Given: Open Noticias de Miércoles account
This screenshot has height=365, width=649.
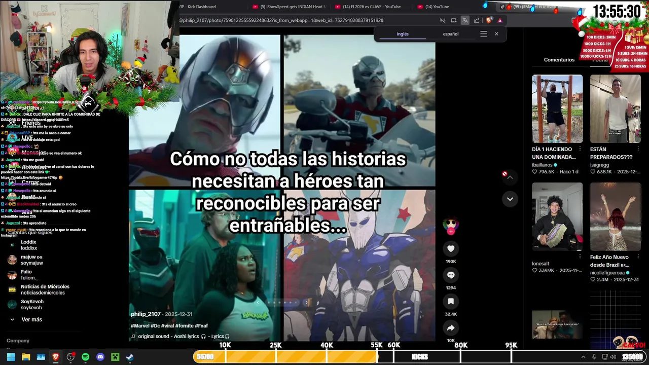Looking at the screenshot, I should point(45,289).
